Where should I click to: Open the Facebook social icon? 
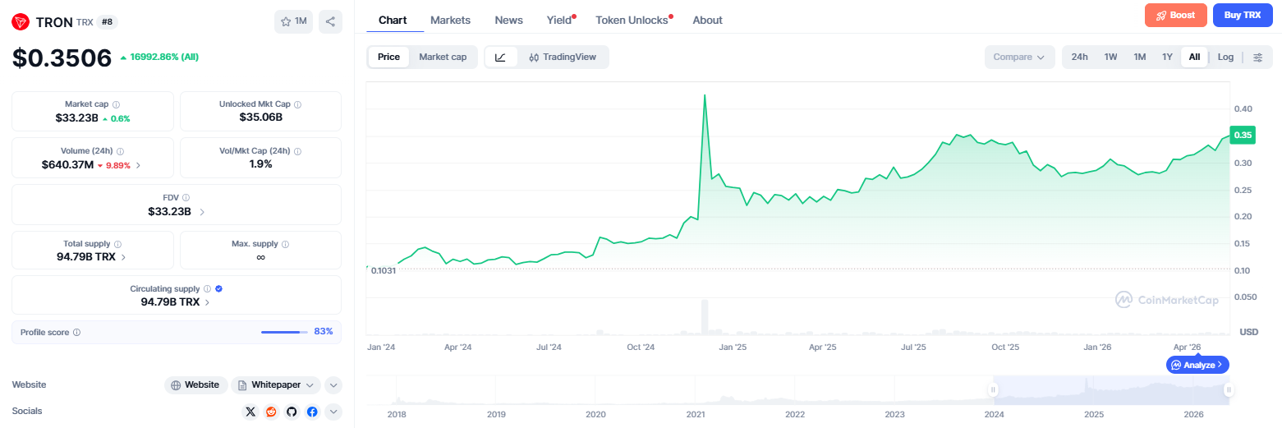tap(312, 412)
